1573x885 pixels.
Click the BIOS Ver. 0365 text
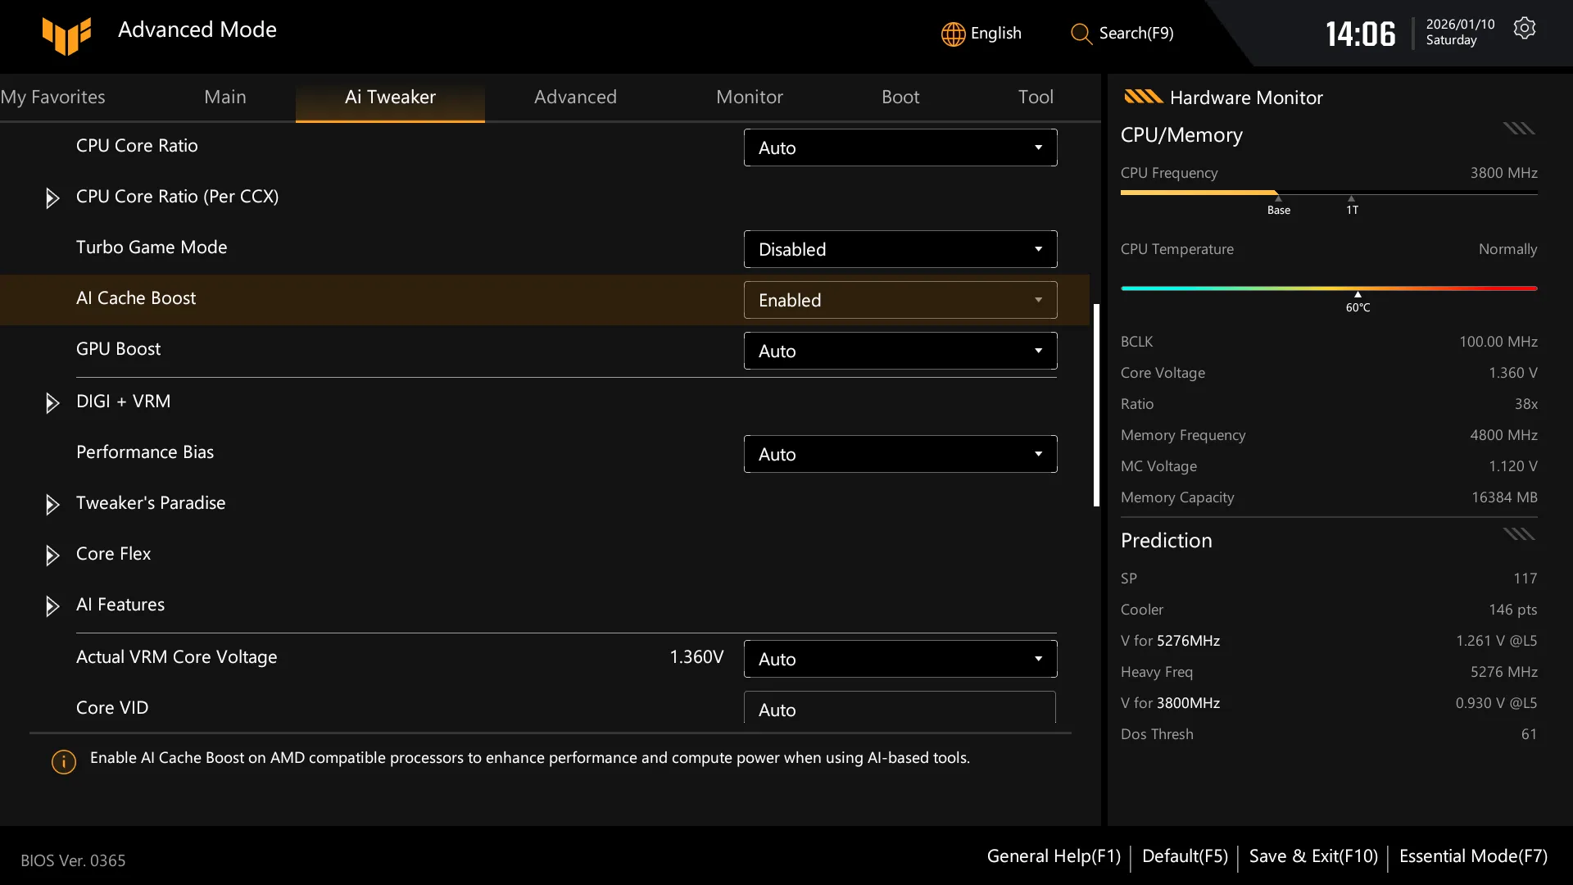[73, 860]
